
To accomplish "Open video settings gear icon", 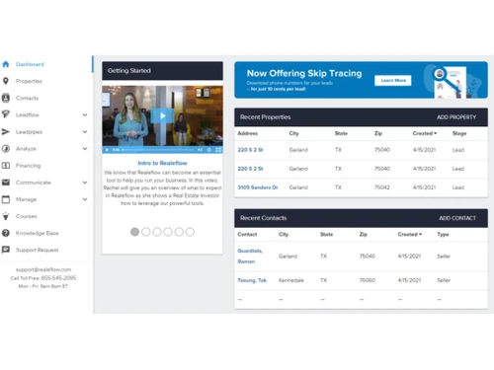I will coord(208,150).
